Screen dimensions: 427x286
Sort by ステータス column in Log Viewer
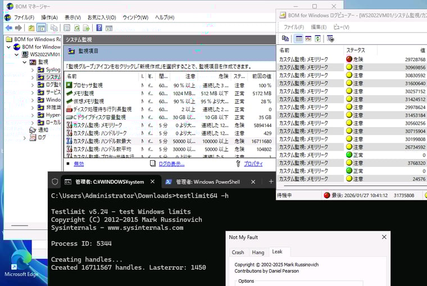(x=360, y=50)
